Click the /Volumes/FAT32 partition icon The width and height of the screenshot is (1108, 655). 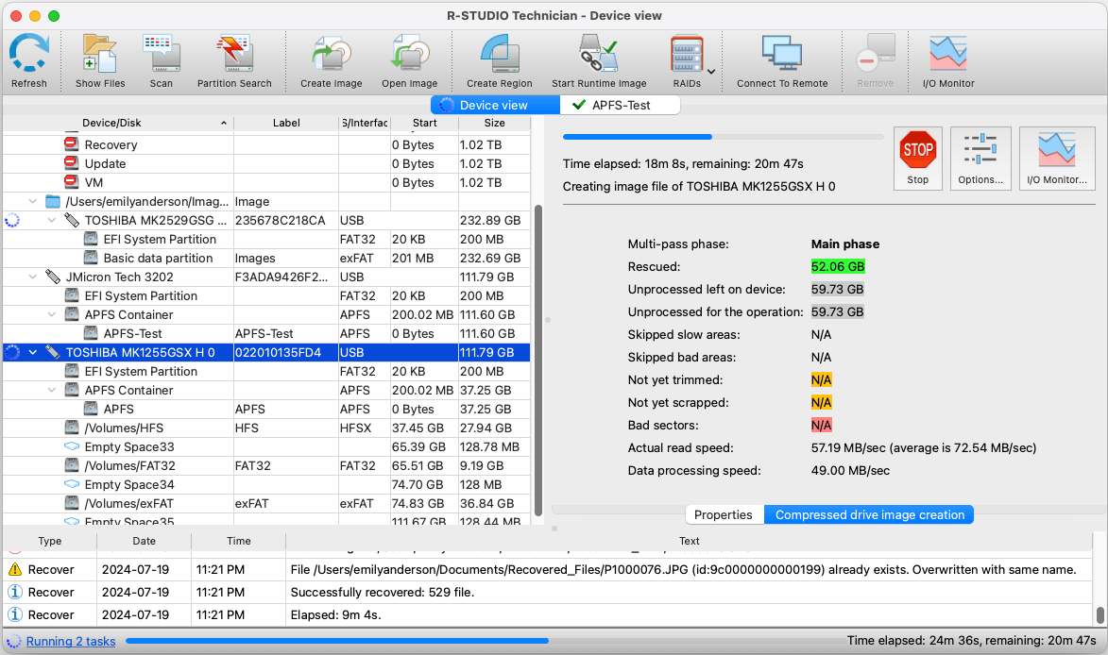pos(72,466)
